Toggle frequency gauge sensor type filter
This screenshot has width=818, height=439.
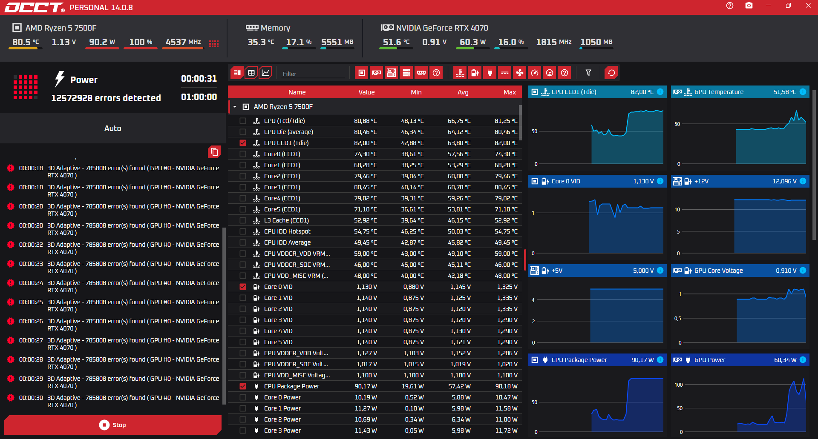(535, 73)
